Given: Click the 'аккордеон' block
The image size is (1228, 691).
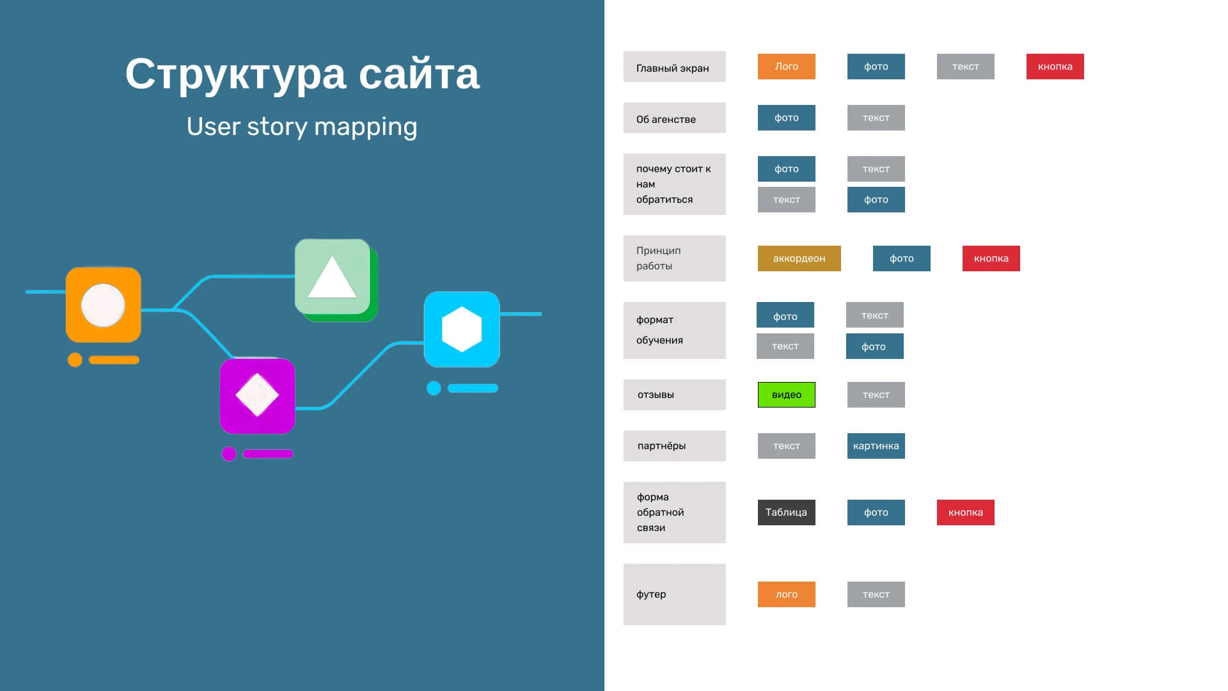Looking at the screenshot, I should (799, 258).
